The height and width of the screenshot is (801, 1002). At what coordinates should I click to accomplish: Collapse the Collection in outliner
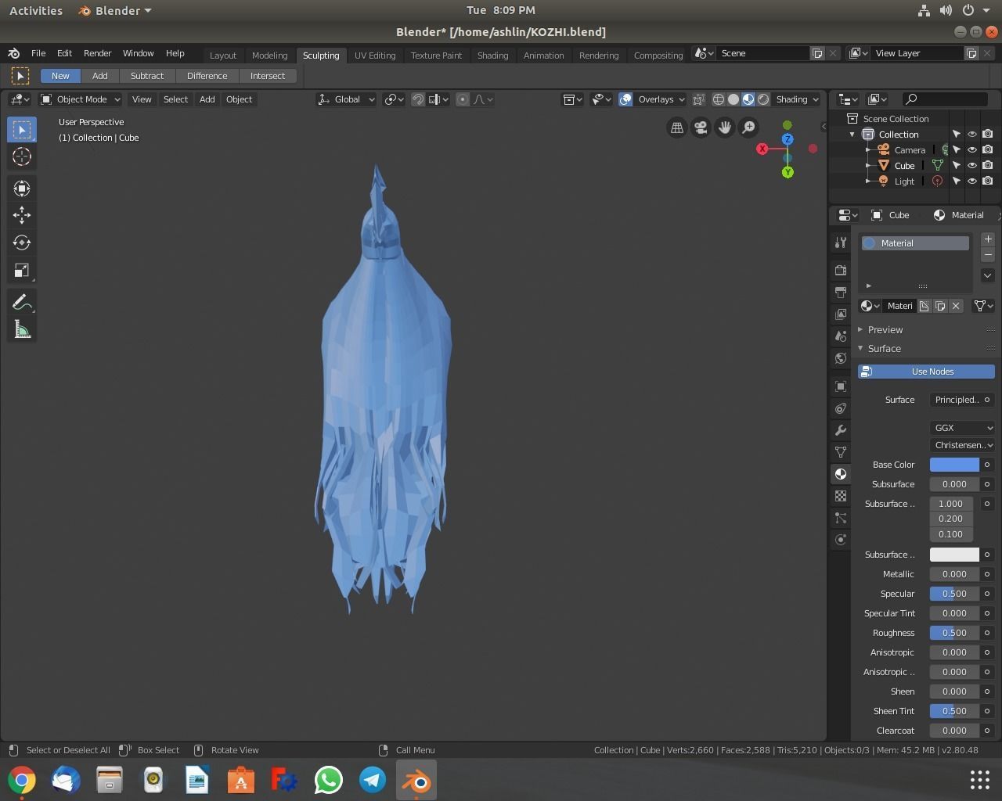click(852, 135)
